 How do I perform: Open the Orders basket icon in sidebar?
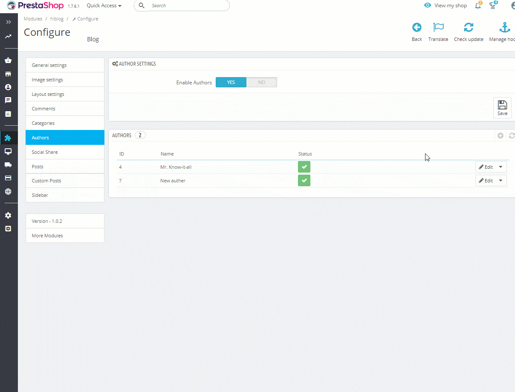tap(8, 61)
